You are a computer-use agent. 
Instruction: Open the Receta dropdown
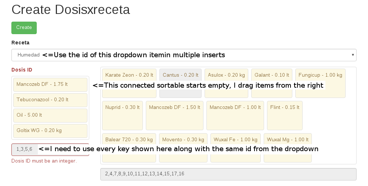184,55
